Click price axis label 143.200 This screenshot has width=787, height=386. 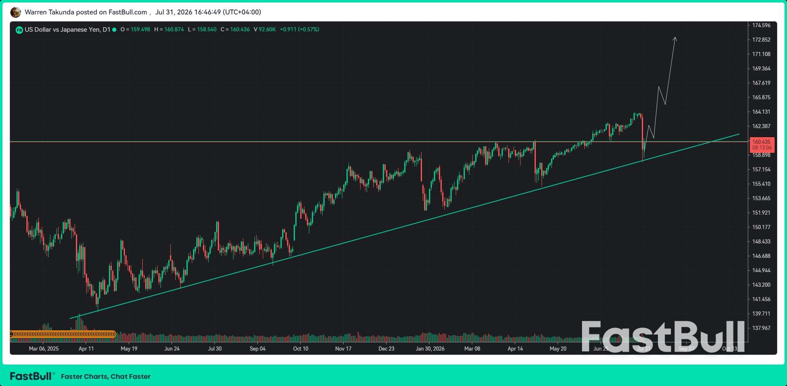click(x=761, y=285)
